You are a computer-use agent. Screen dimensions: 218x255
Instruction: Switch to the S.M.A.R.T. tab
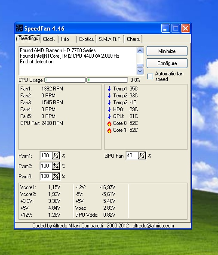pyautogui.click(x=110, y=39)
